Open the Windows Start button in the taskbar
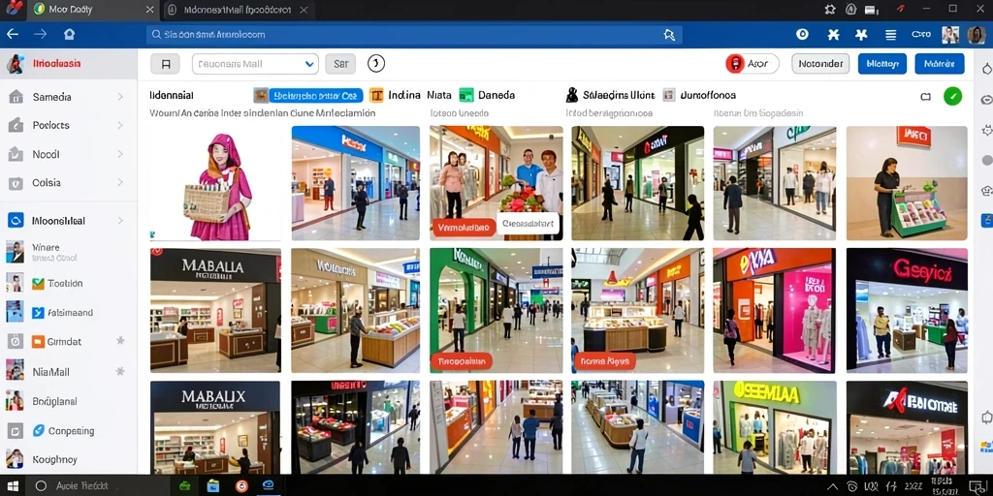 (x=12, y=486)
